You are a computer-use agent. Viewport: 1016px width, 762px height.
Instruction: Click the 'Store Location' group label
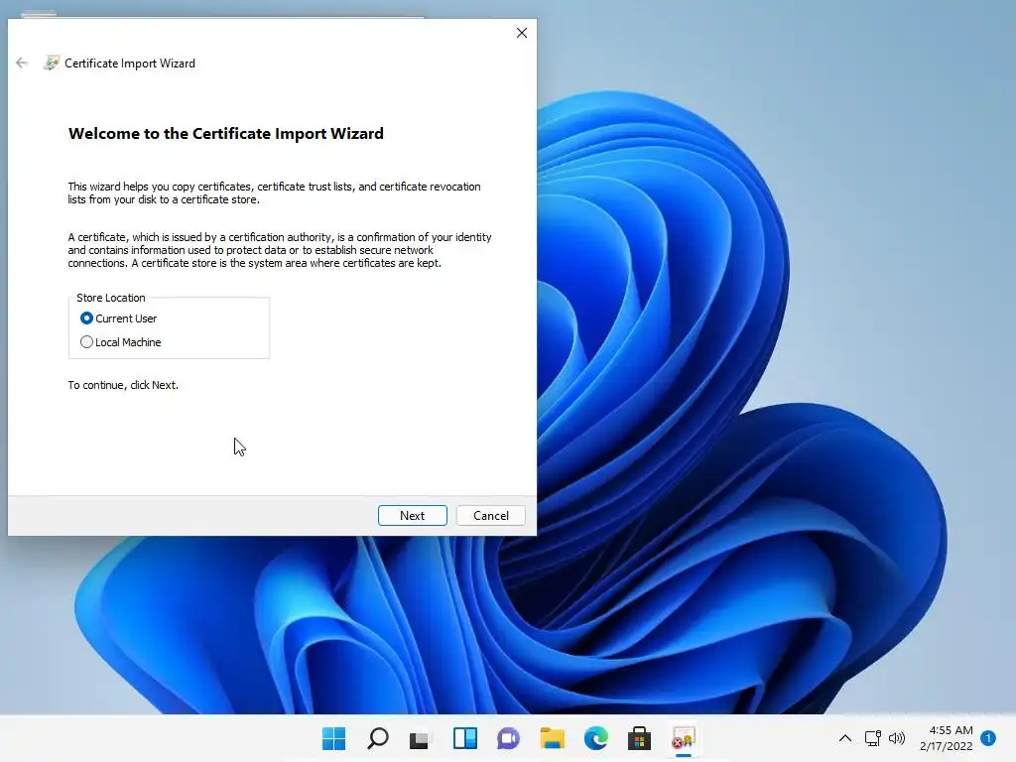(x=111, y=298)
